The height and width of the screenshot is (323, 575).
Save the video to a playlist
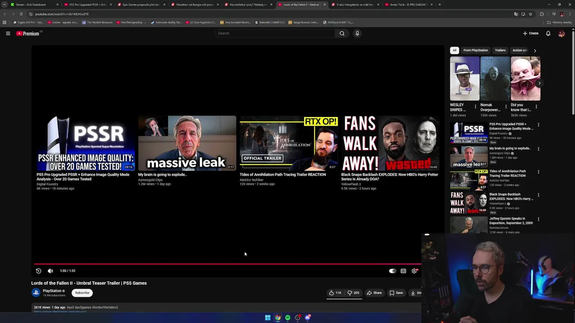point(396,292)
